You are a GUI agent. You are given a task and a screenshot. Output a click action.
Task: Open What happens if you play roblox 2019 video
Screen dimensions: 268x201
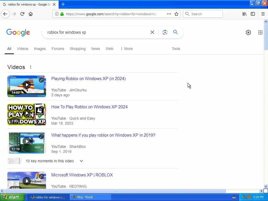[x=103, y=135]
